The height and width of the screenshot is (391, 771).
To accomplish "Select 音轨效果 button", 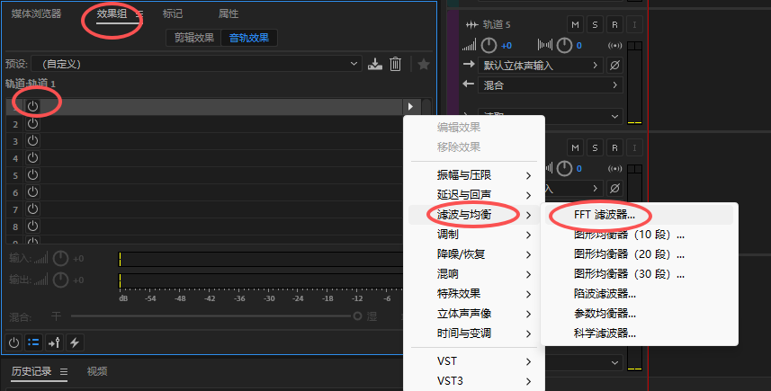I will pyautogui.click(x=249, y=38).
